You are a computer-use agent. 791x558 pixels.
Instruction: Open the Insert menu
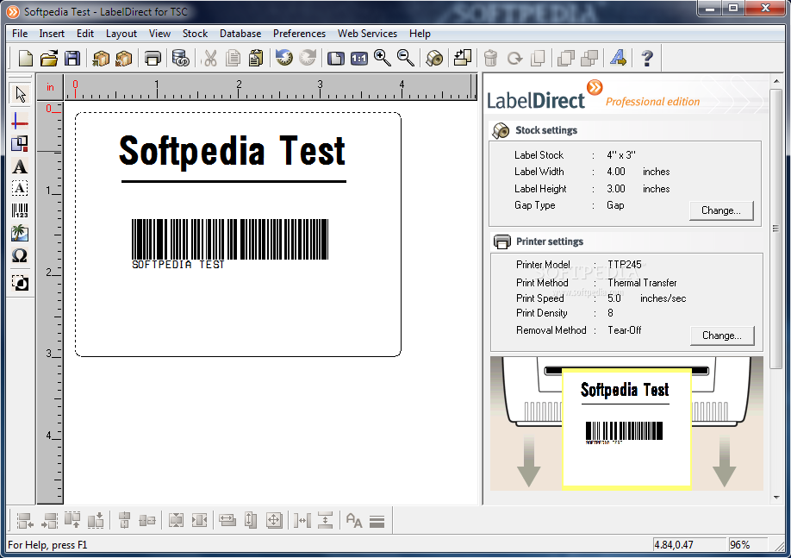click(52, 34)
